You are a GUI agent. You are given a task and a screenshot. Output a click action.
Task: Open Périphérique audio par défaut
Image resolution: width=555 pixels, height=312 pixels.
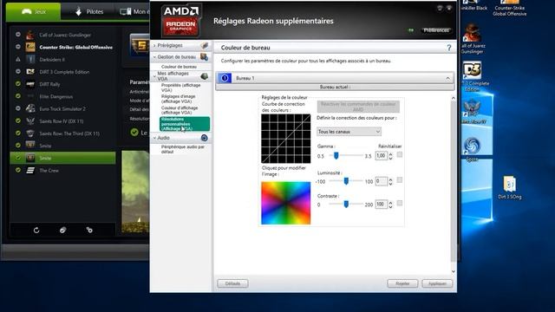(x=183, y=149)
